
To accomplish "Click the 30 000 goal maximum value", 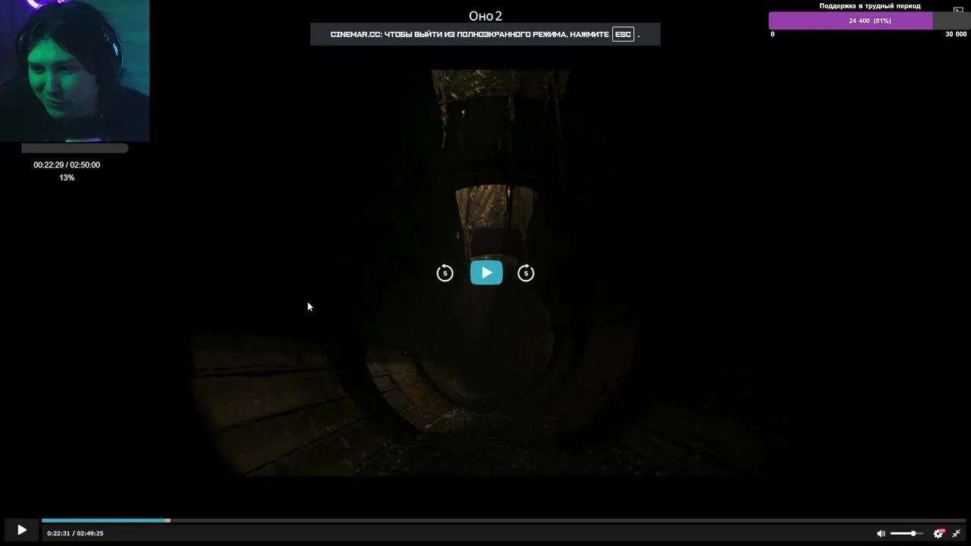I will tap(956, 34).
